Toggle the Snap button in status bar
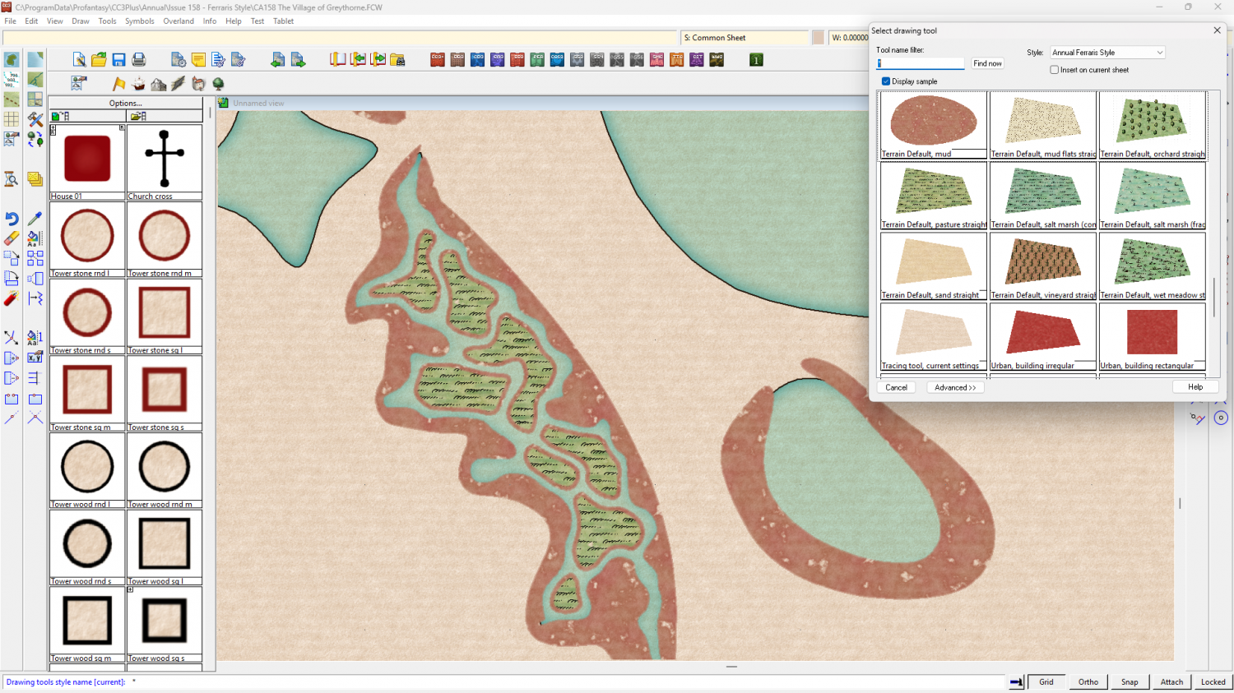The image size is (1234, 693). tap(1130, 681)
